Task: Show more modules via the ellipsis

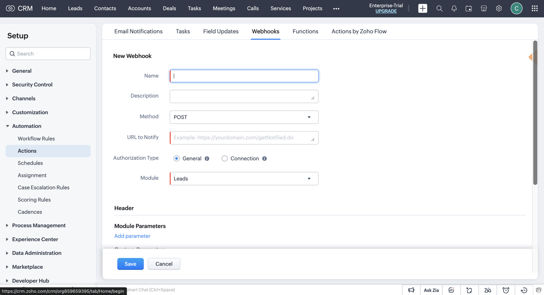Action: click(336, 8)
